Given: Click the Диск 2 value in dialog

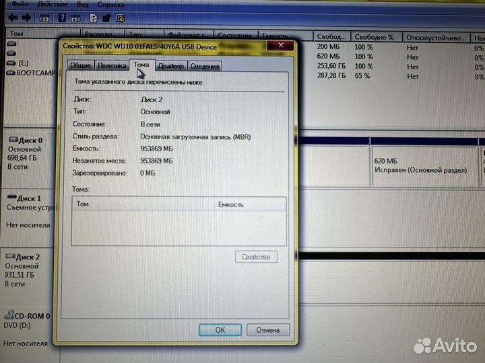Looking at the screenshot, I should pyautogui.click(x=152, y=99).
